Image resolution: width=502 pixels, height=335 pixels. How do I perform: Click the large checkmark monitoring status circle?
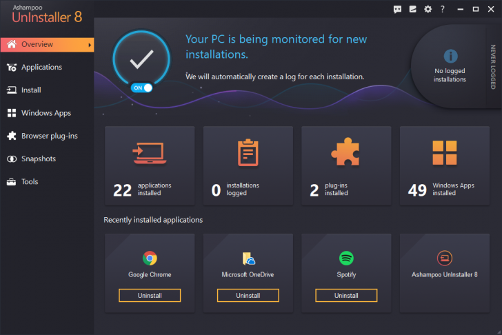pyautogui.click(x=141, y=59)
